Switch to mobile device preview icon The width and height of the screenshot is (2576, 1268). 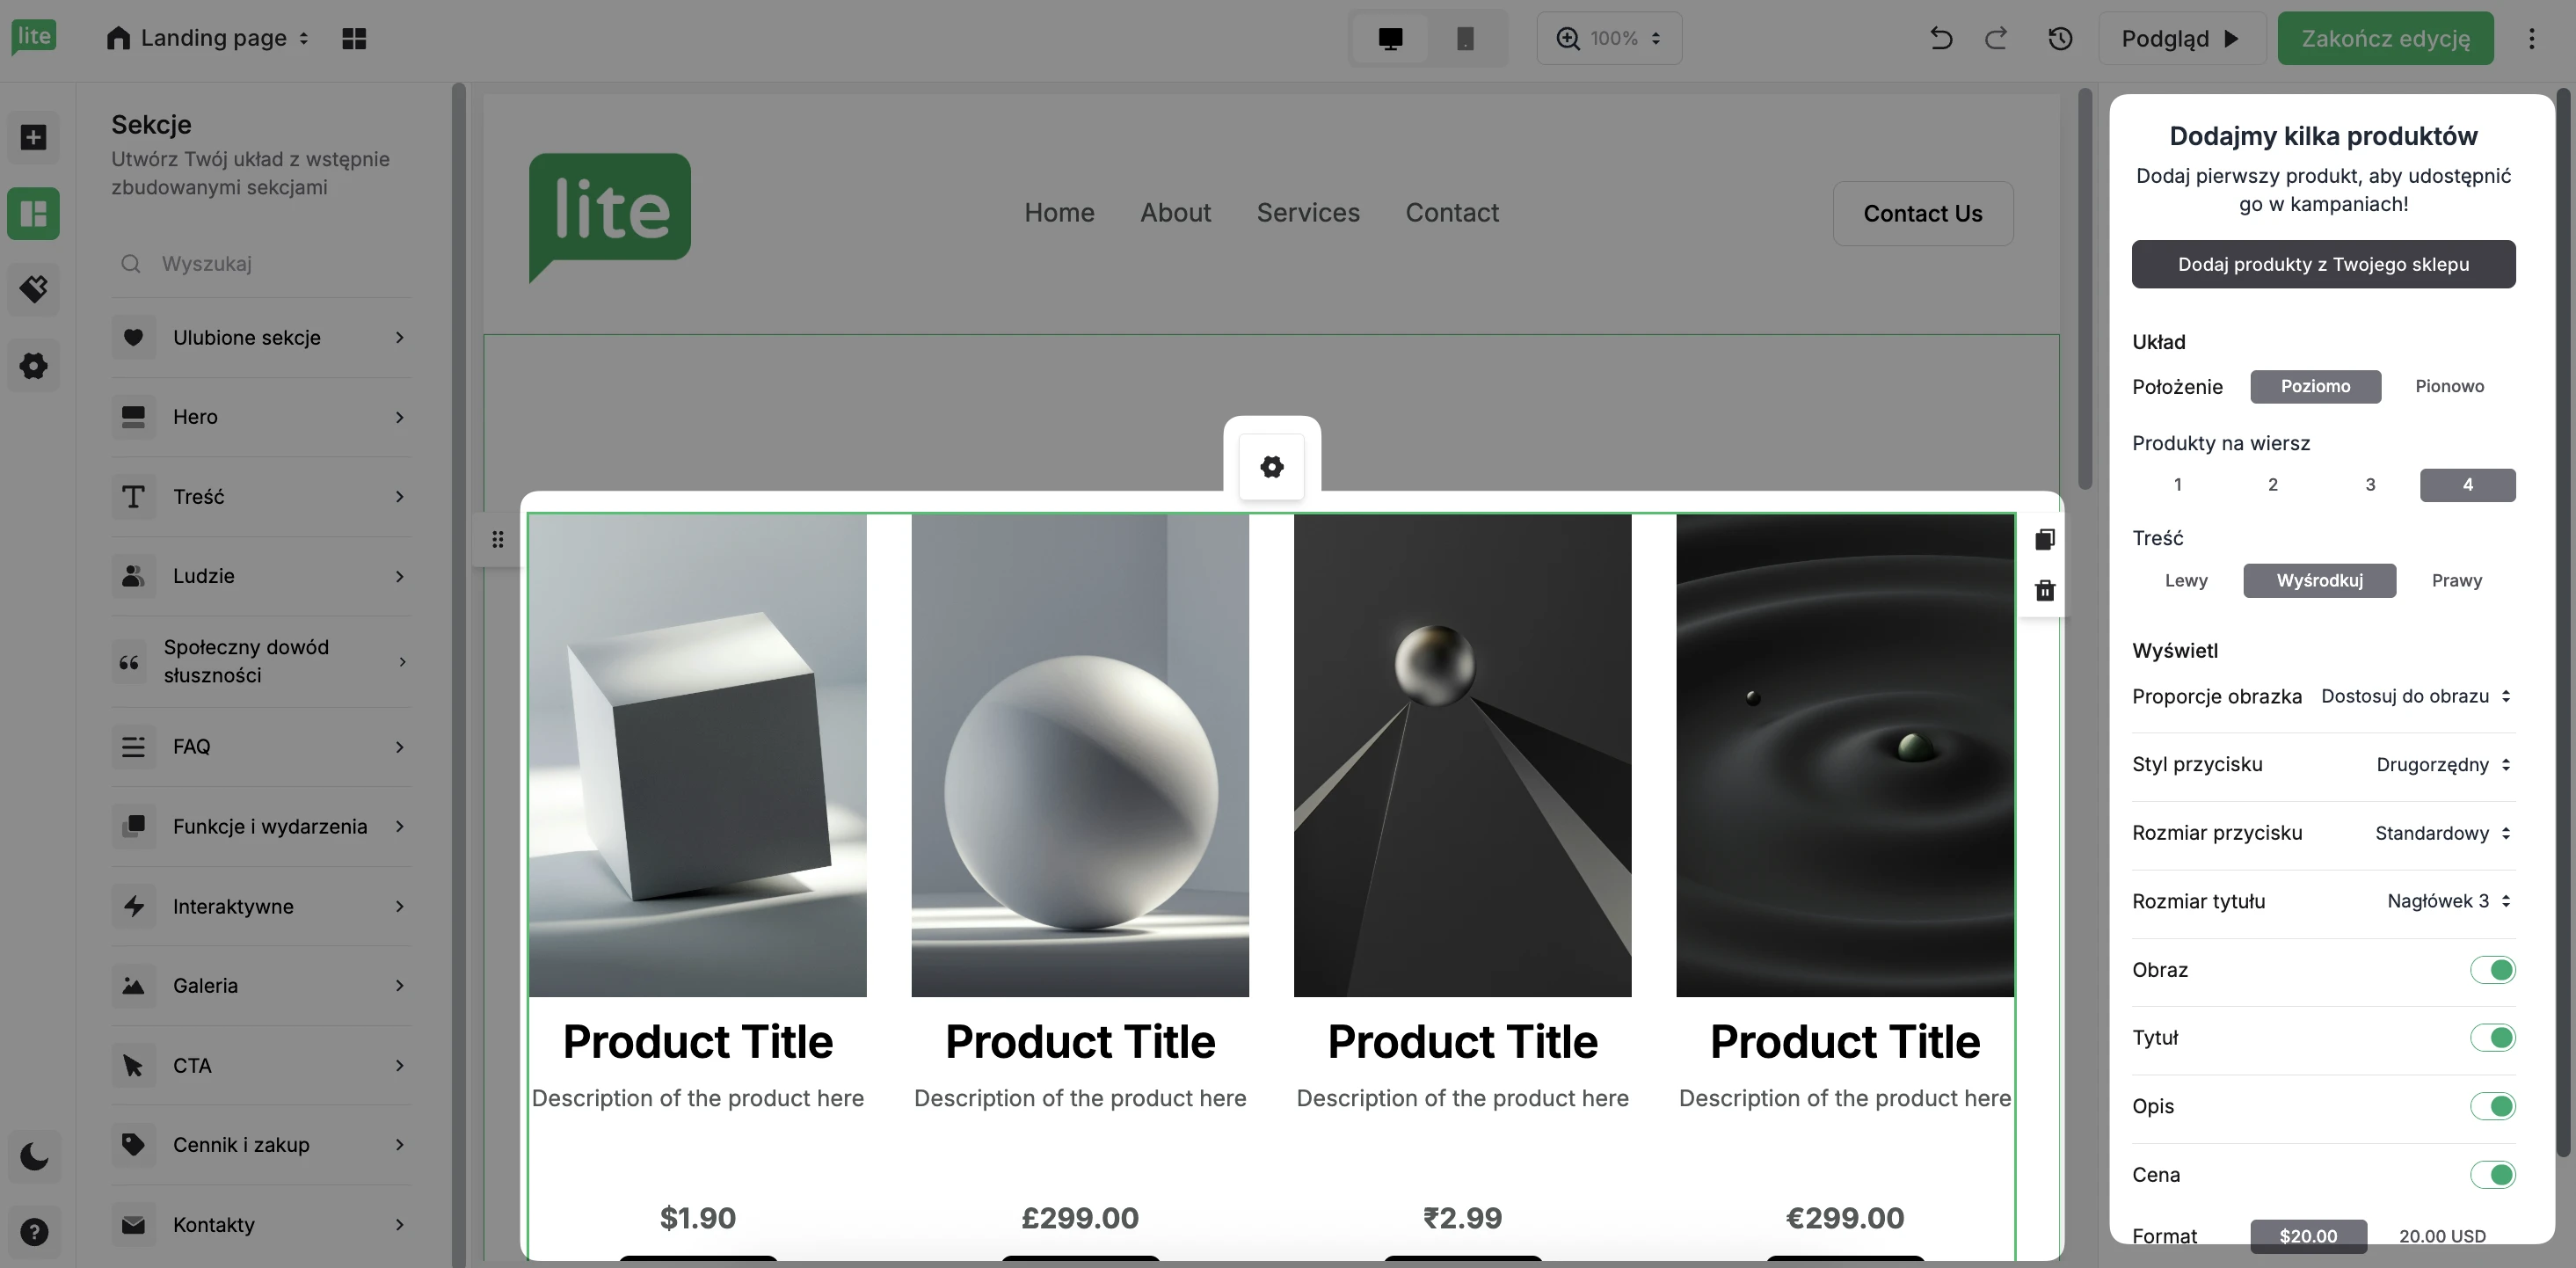tap(1465, 38)
